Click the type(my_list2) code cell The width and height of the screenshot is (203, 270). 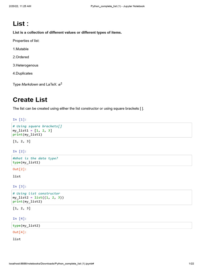coord(102,225)
